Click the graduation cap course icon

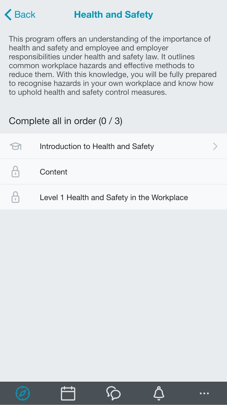coord(15,146)
